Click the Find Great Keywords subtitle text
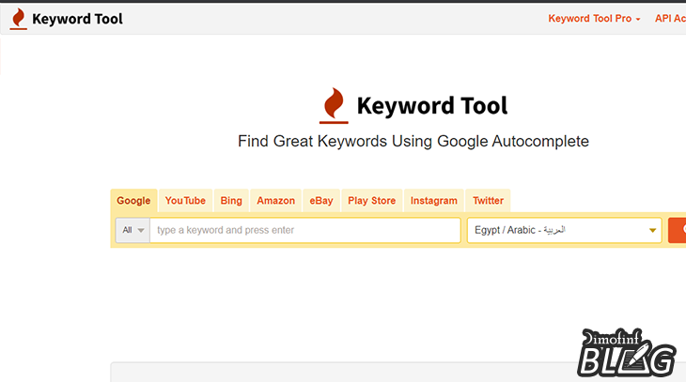Image resolution: width=686 pixels, height=382 pixels. pos(413,141)
